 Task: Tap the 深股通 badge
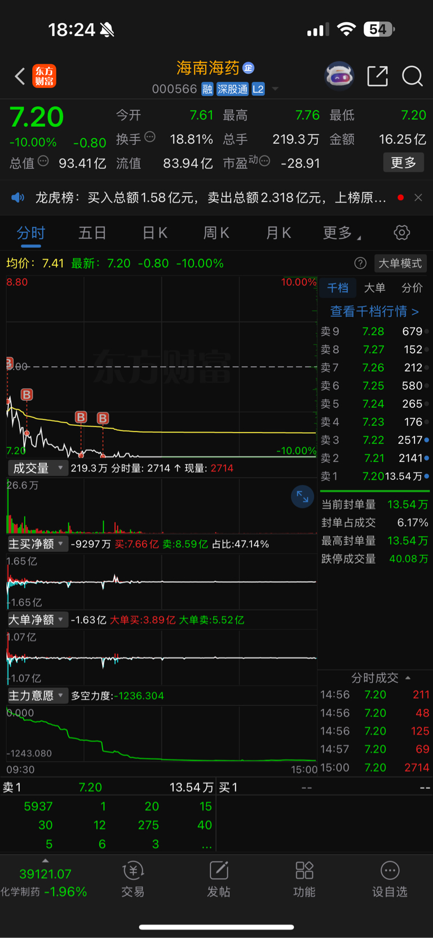click(232, 89)
